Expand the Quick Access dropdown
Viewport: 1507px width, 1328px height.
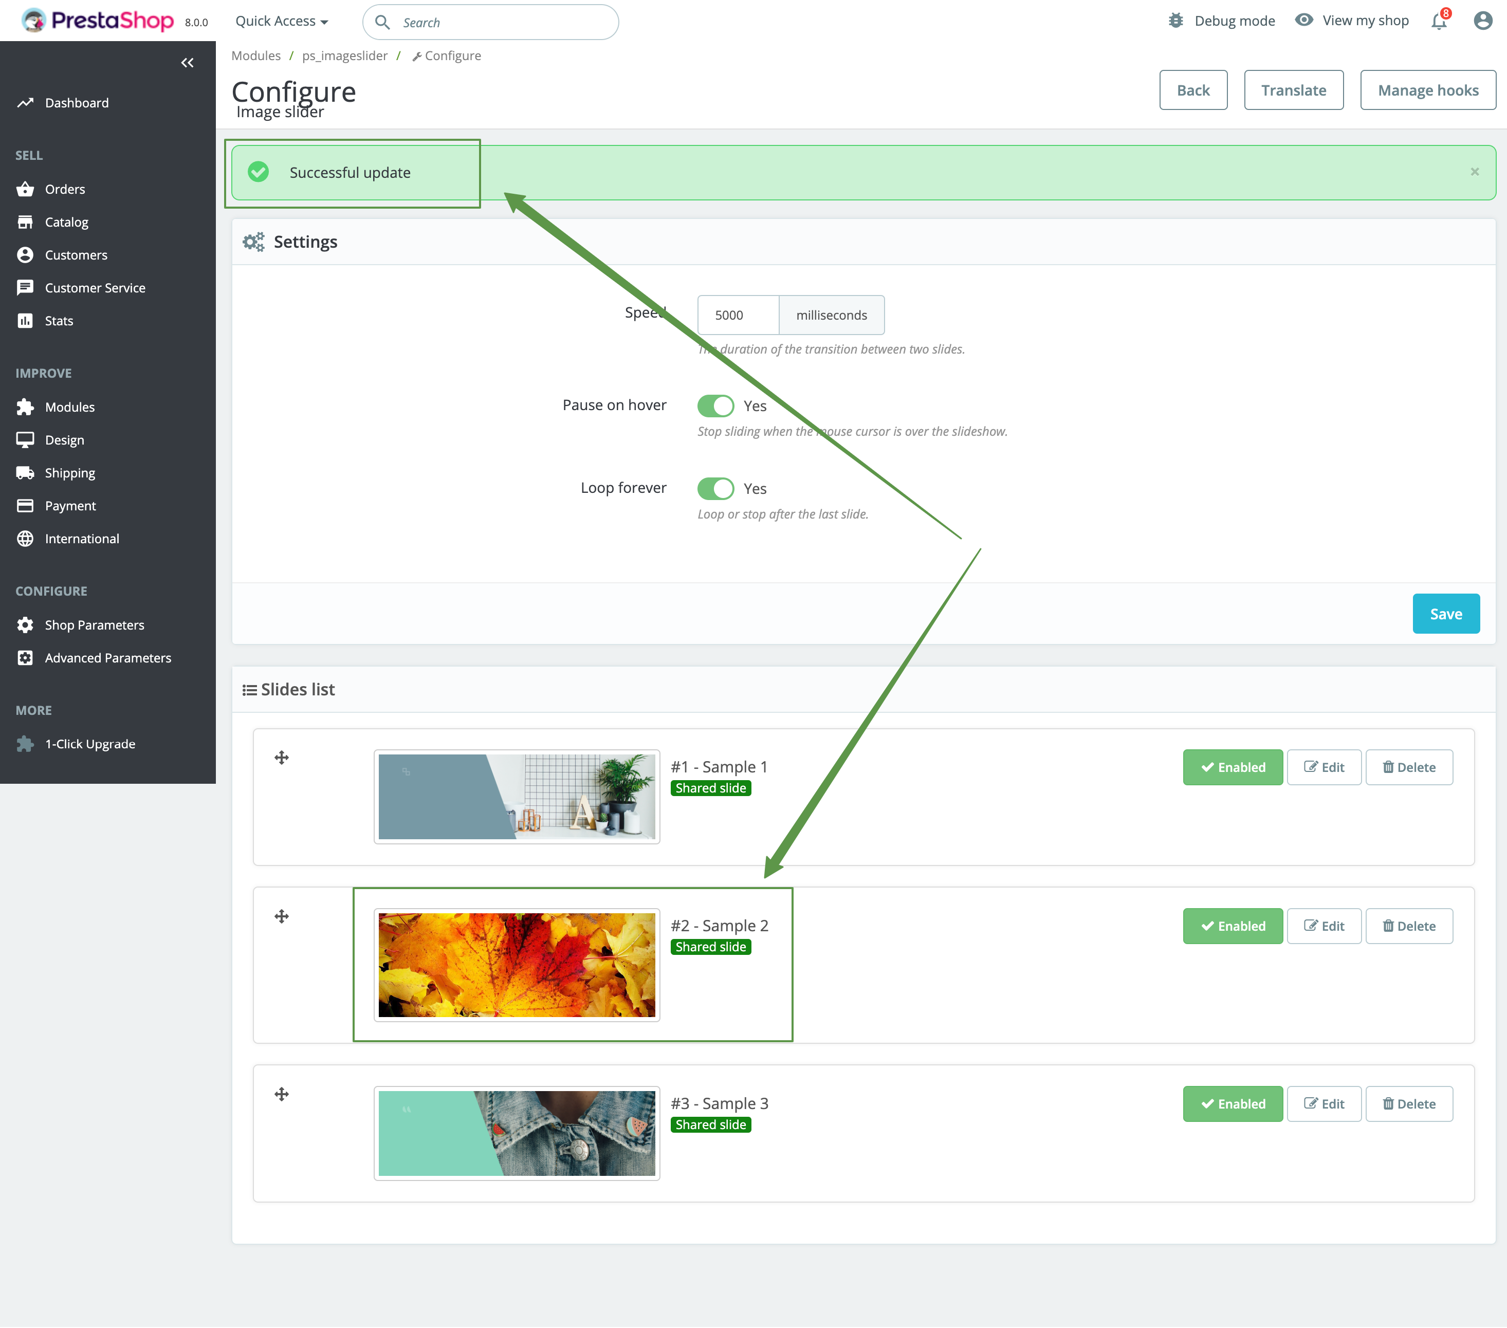282,22
